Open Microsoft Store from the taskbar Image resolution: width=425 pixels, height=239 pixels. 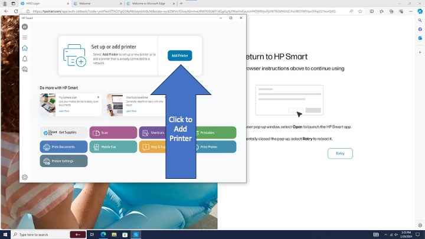point(125,235)
